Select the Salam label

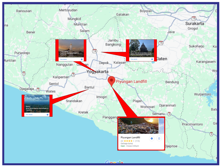click(x=85, y=31)
